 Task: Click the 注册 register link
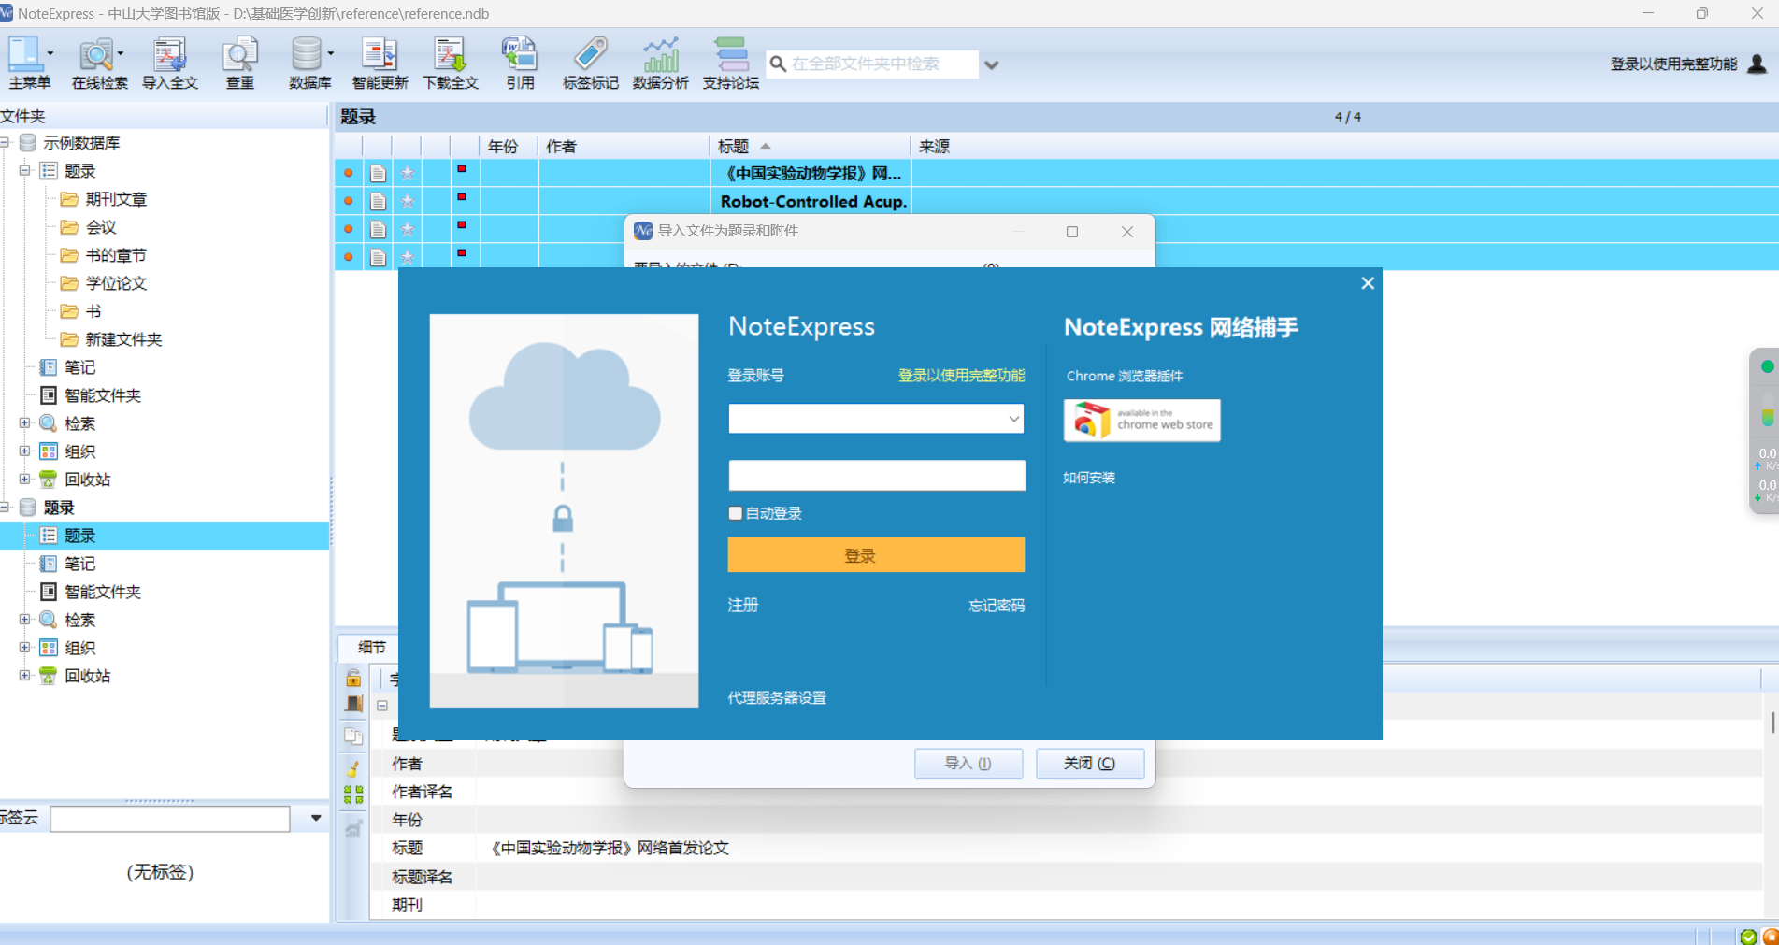[743, 606]
